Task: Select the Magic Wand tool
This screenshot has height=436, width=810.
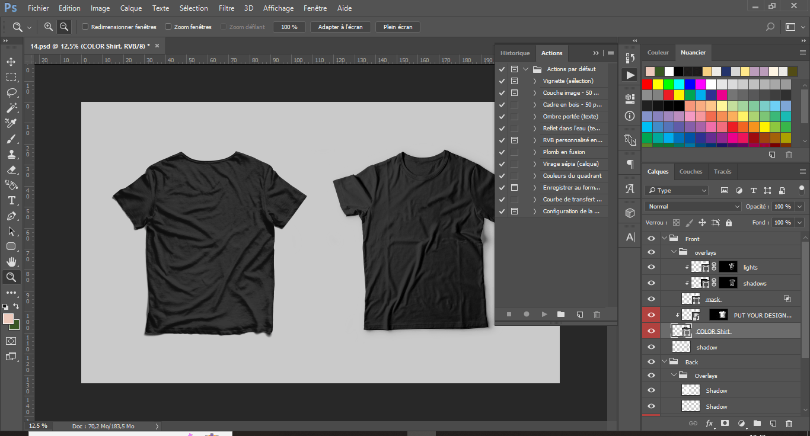Action: point(11,108)
